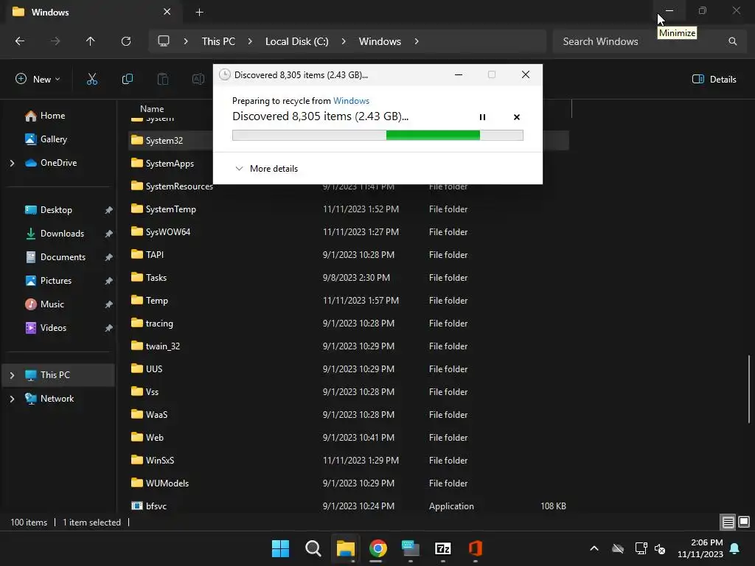Select the twain_32 folder
This screenshot has height=566, width=755.
pyautogui.click(x=349, y=346)
